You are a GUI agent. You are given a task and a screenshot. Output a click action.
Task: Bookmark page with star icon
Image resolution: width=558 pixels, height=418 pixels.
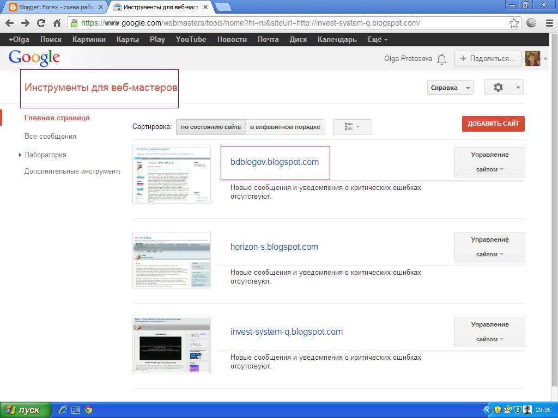click(514, 23)
